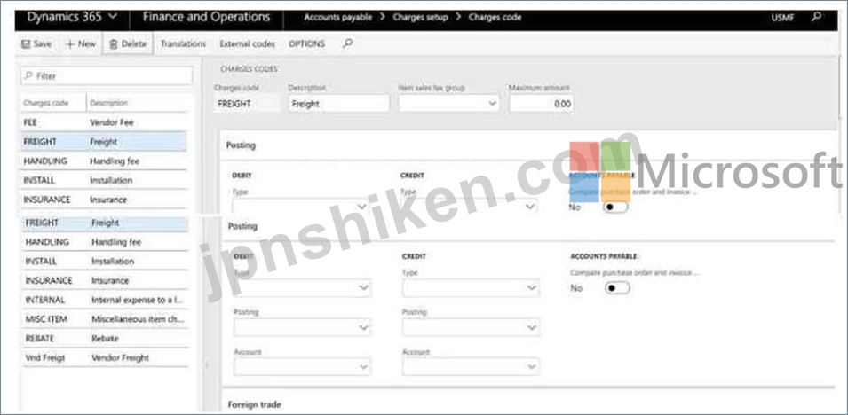Select the Vnd Freigt charges code row
Screen dimensions: 848x415
[x=105, y=357]
